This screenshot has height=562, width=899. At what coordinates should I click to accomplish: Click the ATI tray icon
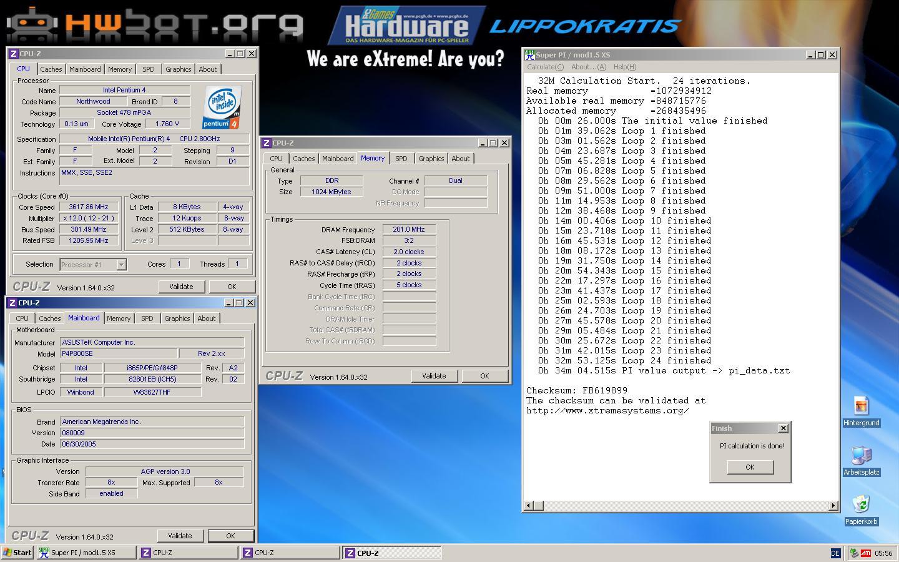(866, 553)
